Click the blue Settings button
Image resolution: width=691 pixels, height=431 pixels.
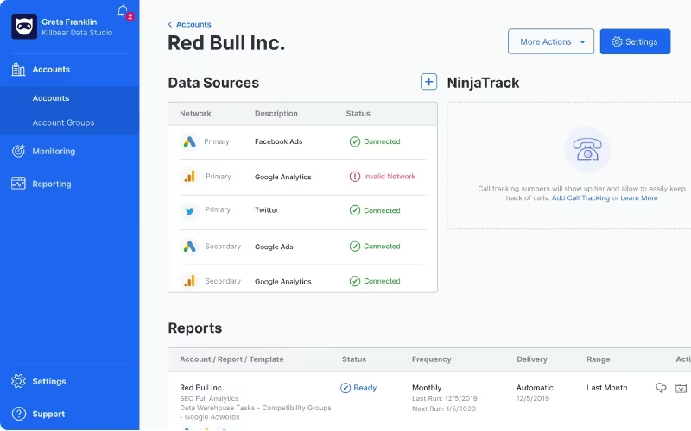click(635, 41)
